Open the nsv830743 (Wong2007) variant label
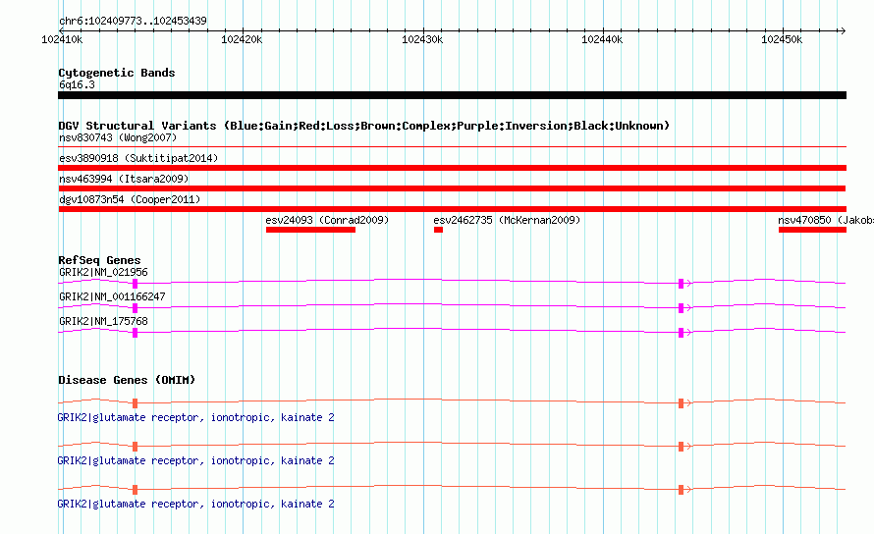 click(118, 137)
